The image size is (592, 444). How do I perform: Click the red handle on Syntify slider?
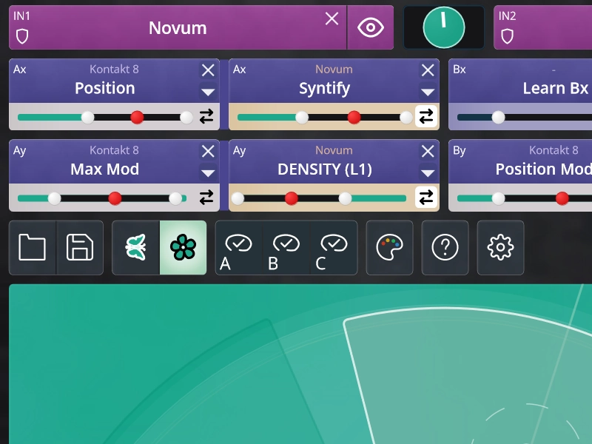pos(354,117)
